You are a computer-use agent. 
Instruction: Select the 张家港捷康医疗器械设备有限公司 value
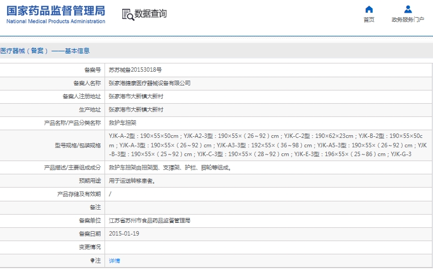click(x=150, y=83)
